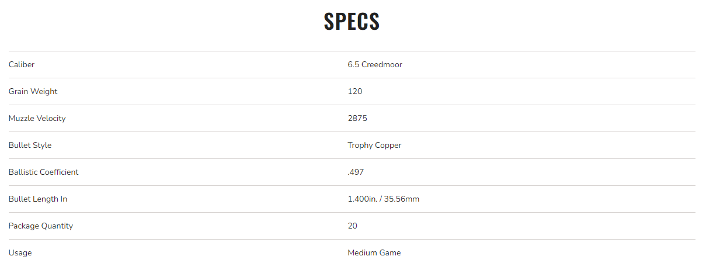Viewport: 706px width, 263px height.
Task: Select the grain weight value 120
Action: 355,92
